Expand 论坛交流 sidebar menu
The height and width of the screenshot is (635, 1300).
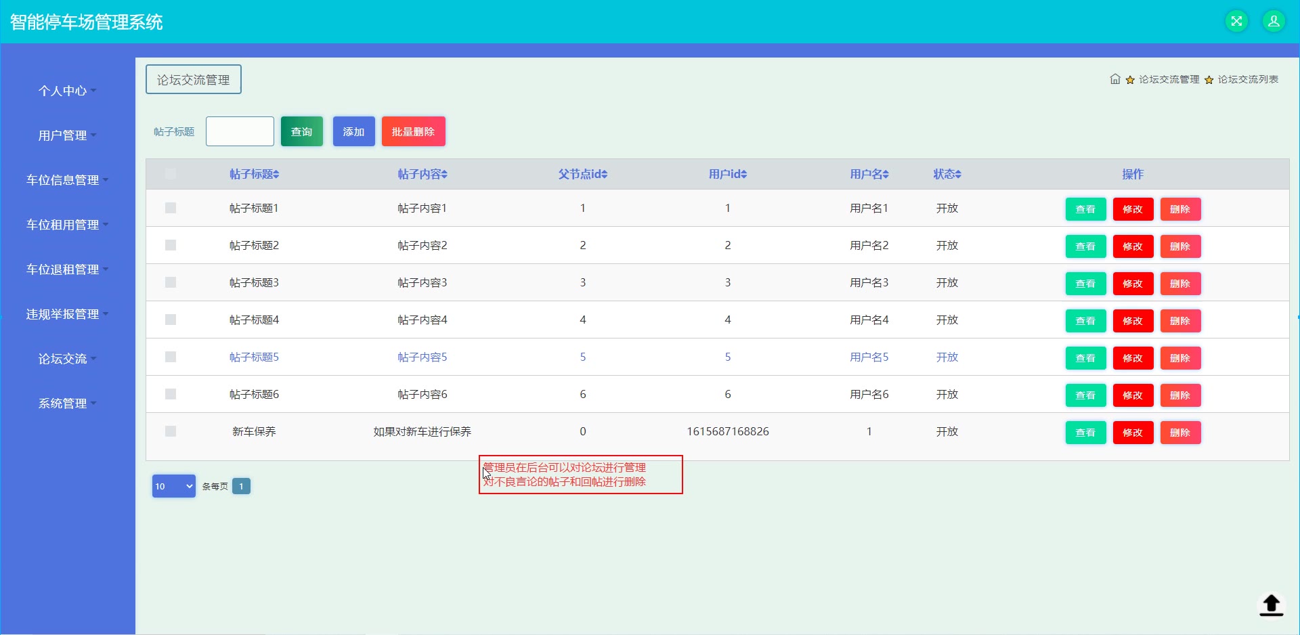click(x=67, y=359)
